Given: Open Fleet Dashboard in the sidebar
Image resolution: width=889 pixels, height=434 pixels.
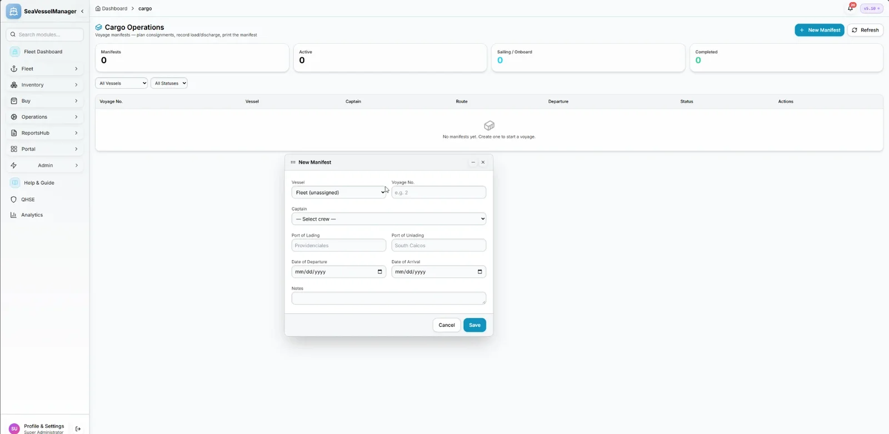Looking at the screenshot, I should pyautogui.click(x=44, y=52).
